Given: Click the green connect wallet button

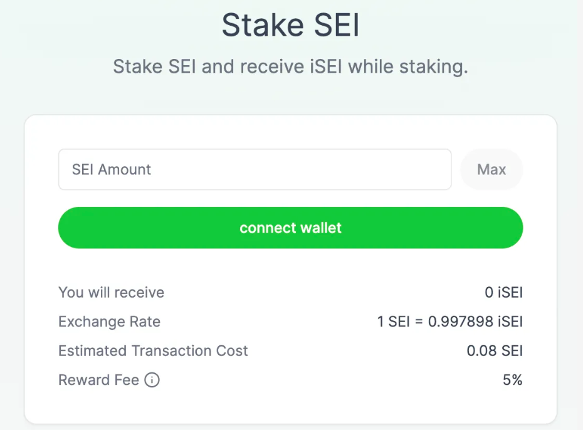Looking at the screenshot, I should point(290,228).
